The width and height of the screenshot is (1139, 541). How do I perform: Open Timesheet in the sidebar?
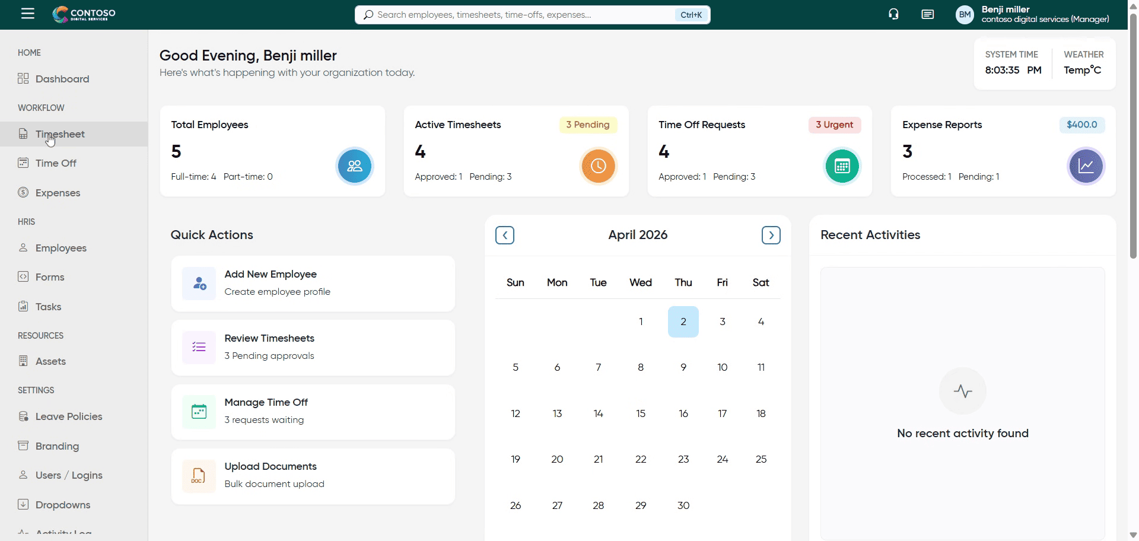60,134
